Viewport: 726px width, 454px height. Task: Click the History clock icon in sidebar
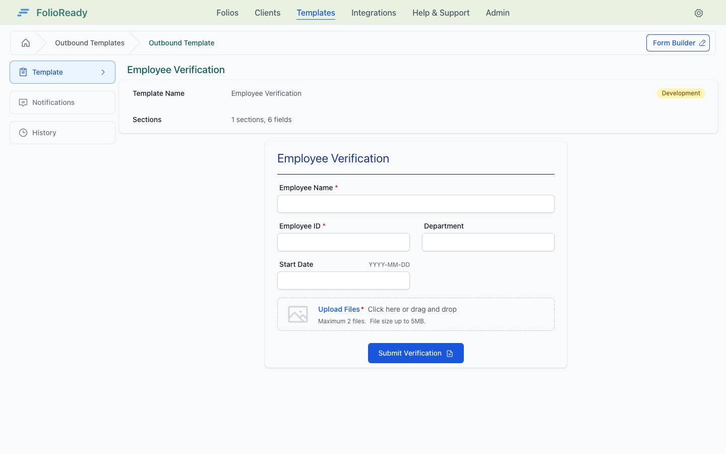click(23, 133)
